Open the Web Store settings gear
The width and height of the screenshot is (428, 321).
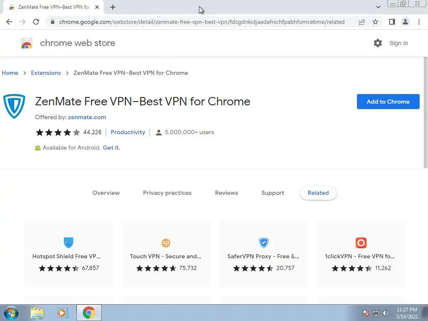[x=378, y=43]
